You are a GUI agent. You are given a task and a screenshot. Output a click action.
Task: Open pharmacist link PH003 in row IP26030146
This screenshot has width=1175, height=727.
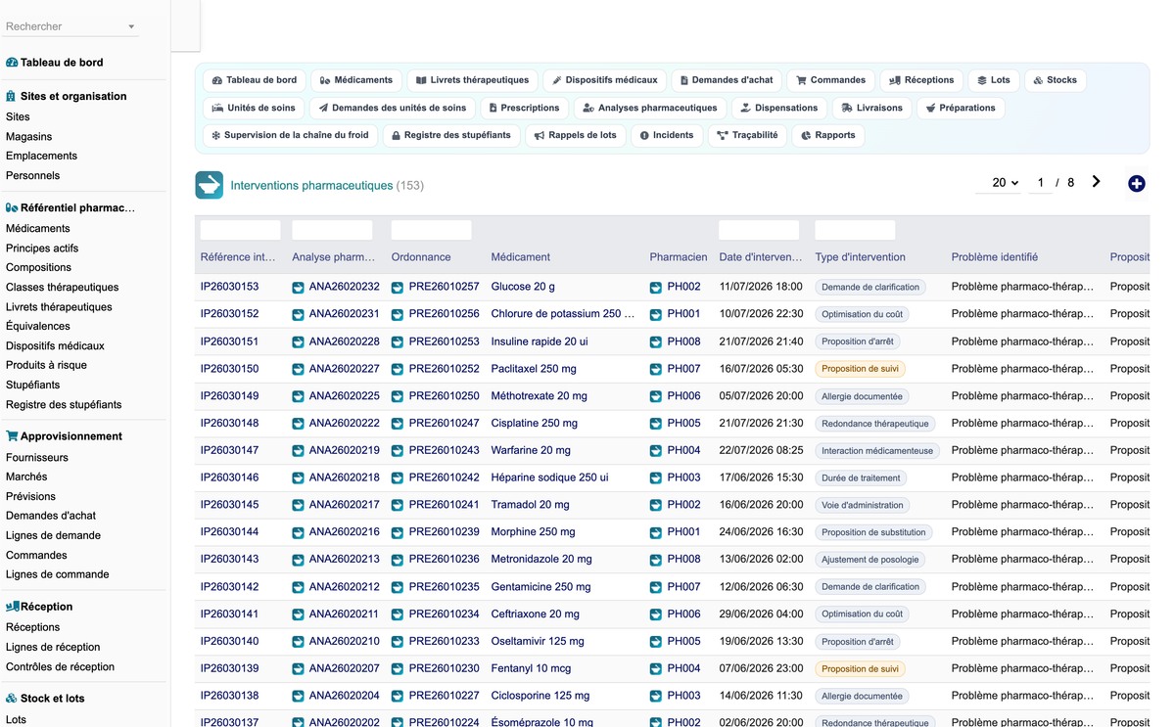[x=683, y=477]
